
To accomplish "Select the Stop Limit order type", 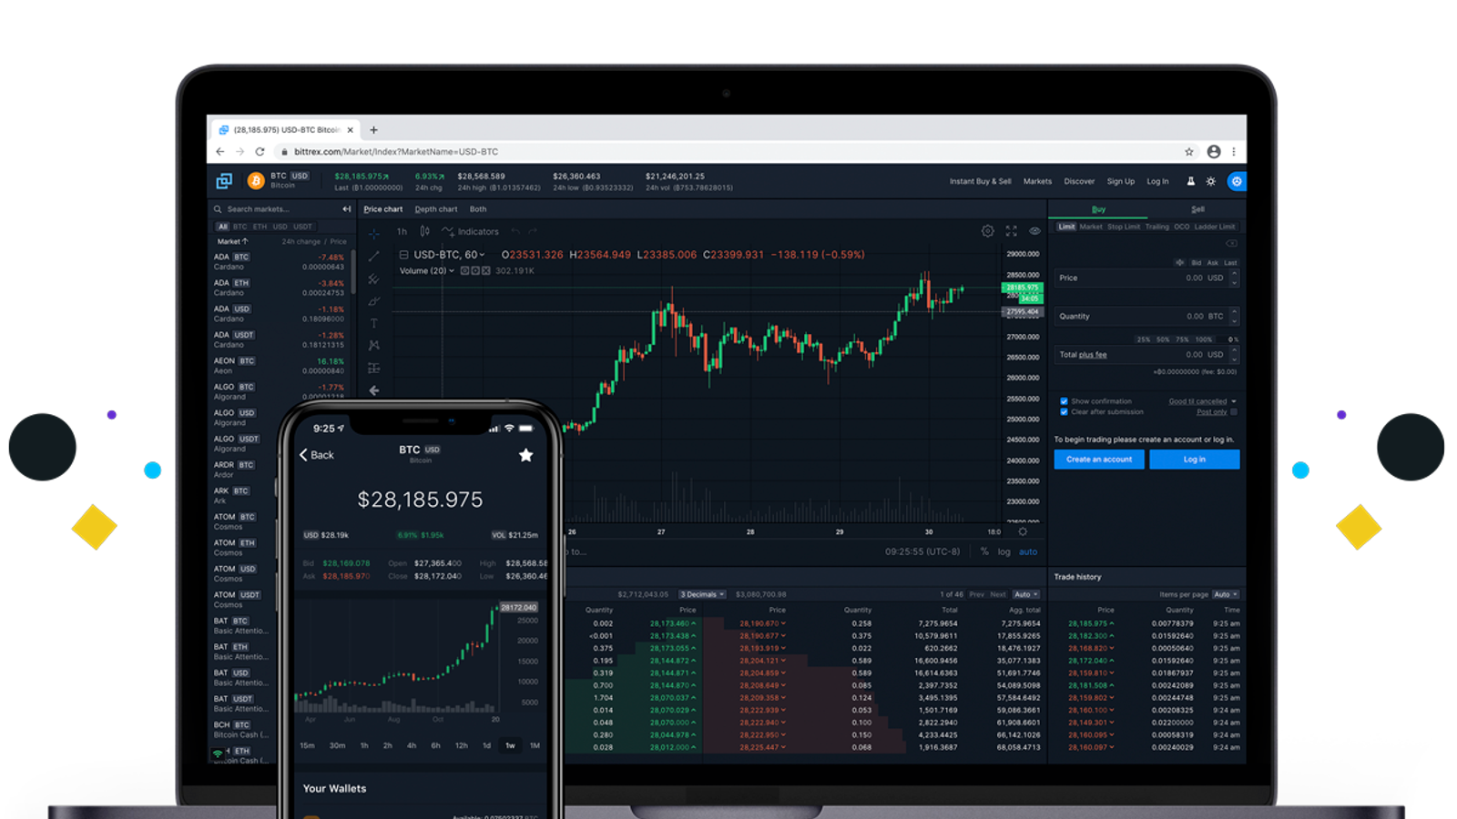I will click(1123, 227).
